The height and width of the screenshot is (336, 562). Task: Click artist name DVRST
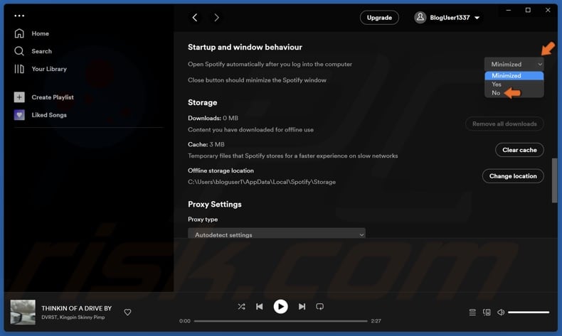pyautogui.click(x=49, y=317)
